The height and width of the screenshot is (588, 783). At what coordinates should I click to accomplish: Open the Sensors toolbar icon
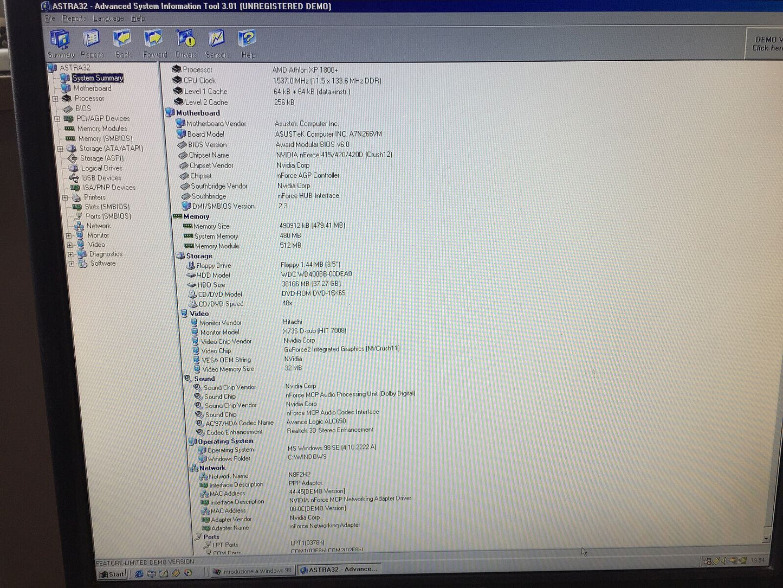pos(217,41)
